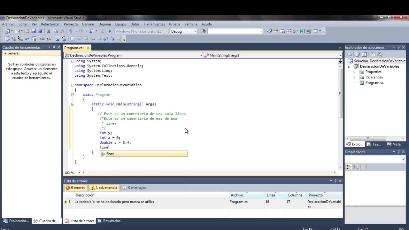Image resolution: width=409 pixels, height=230 pixels.
Task: Sort error list by Archivo column
Action: pos(247,195)
